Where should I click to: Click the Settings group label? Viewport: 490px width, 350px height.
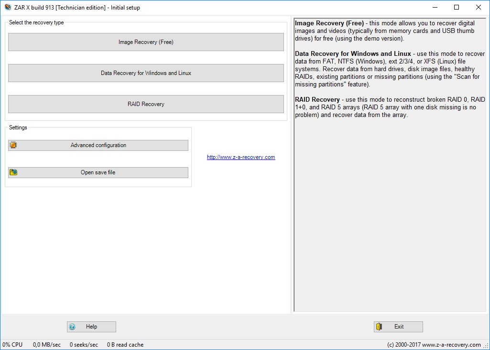coord(18,127)
